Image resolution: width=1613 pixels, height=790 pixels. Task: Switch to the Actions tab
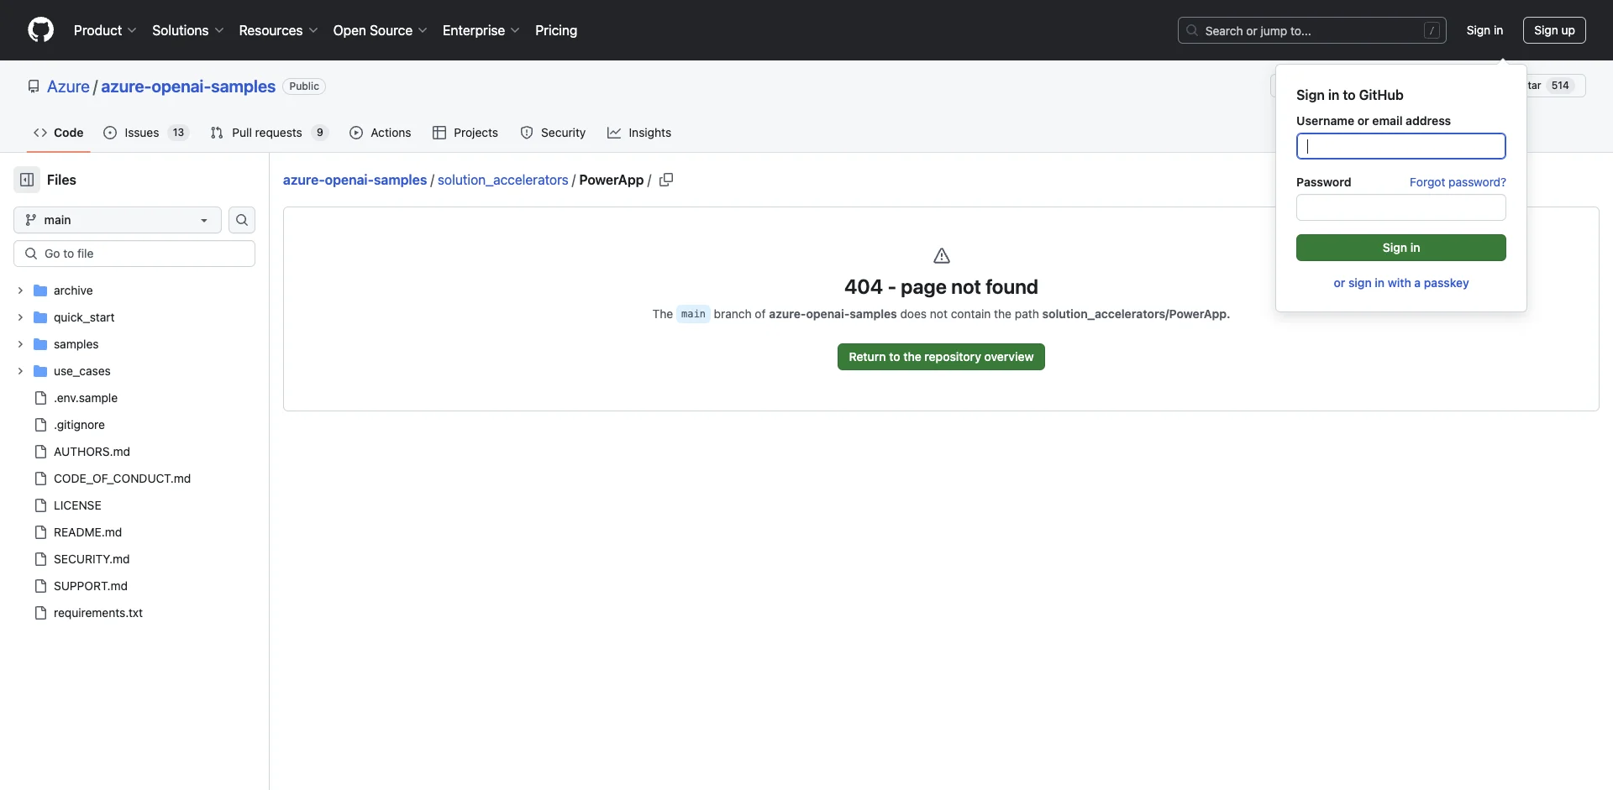click(x=381, y=133)
